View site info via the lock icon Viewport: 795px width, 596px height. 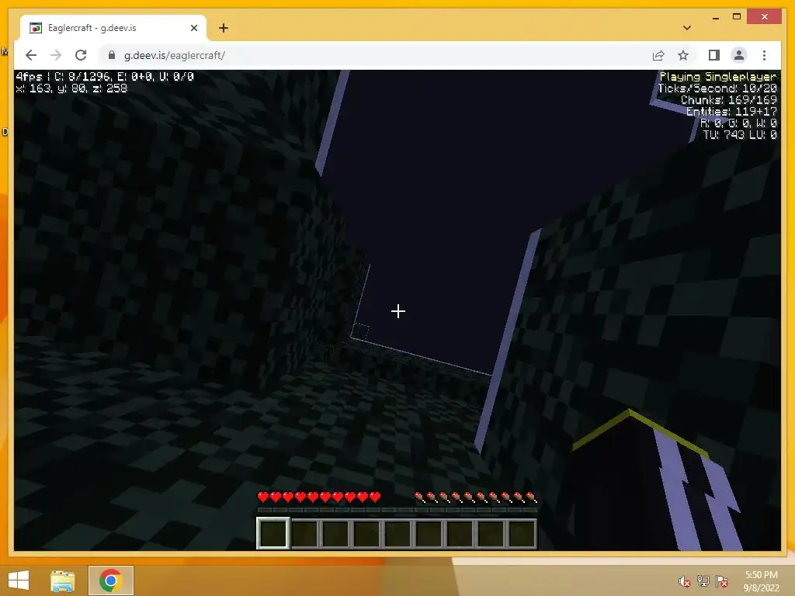coord(112,55)
